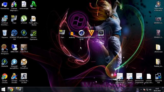Select the Google Chrome desktop shortcut

pyautogui.click(x=5, y=78)
